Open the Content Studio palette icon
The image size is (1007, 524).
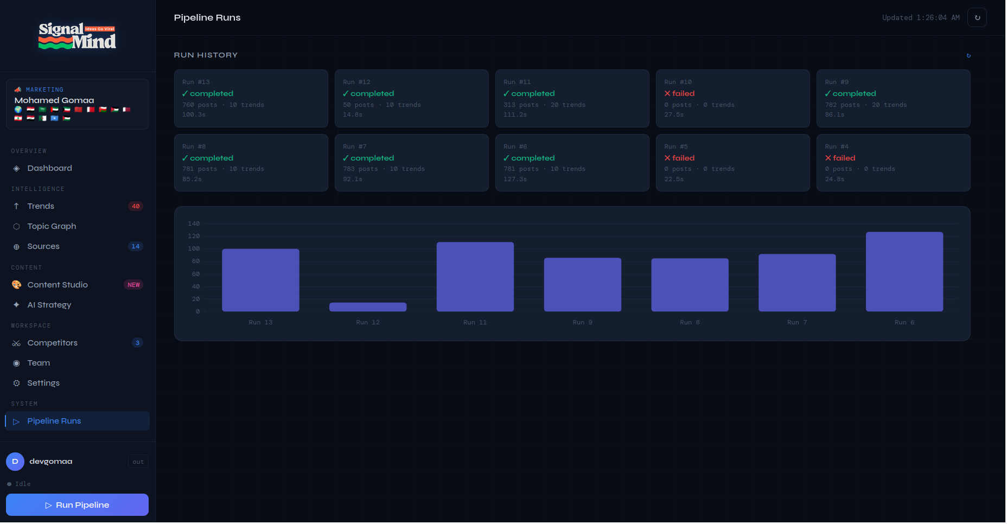pos(16,285)
